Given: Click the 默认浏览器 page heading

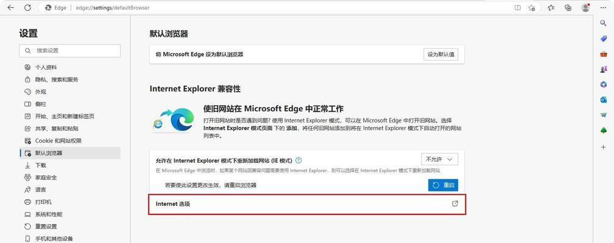Looking at the screenshot, I should point(169,34).
